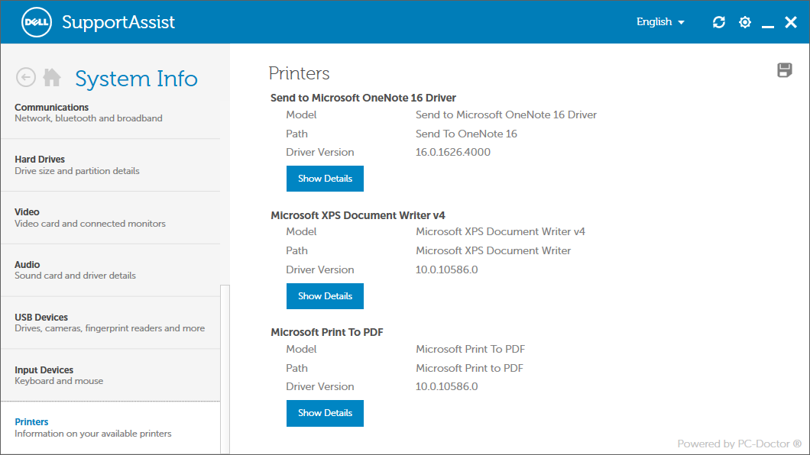This screenshot has width=810, height=455.
Task: Click the home icon
Action: [x=52, y=77]
